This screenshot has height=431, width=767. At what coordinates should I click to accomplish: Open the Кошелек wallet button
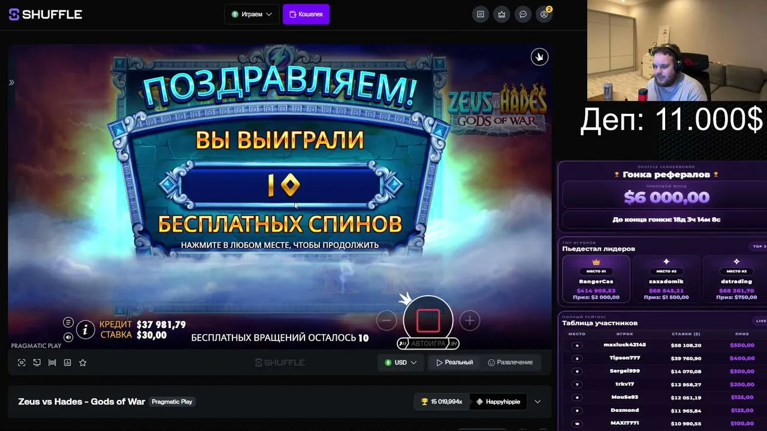click(306, 14)
